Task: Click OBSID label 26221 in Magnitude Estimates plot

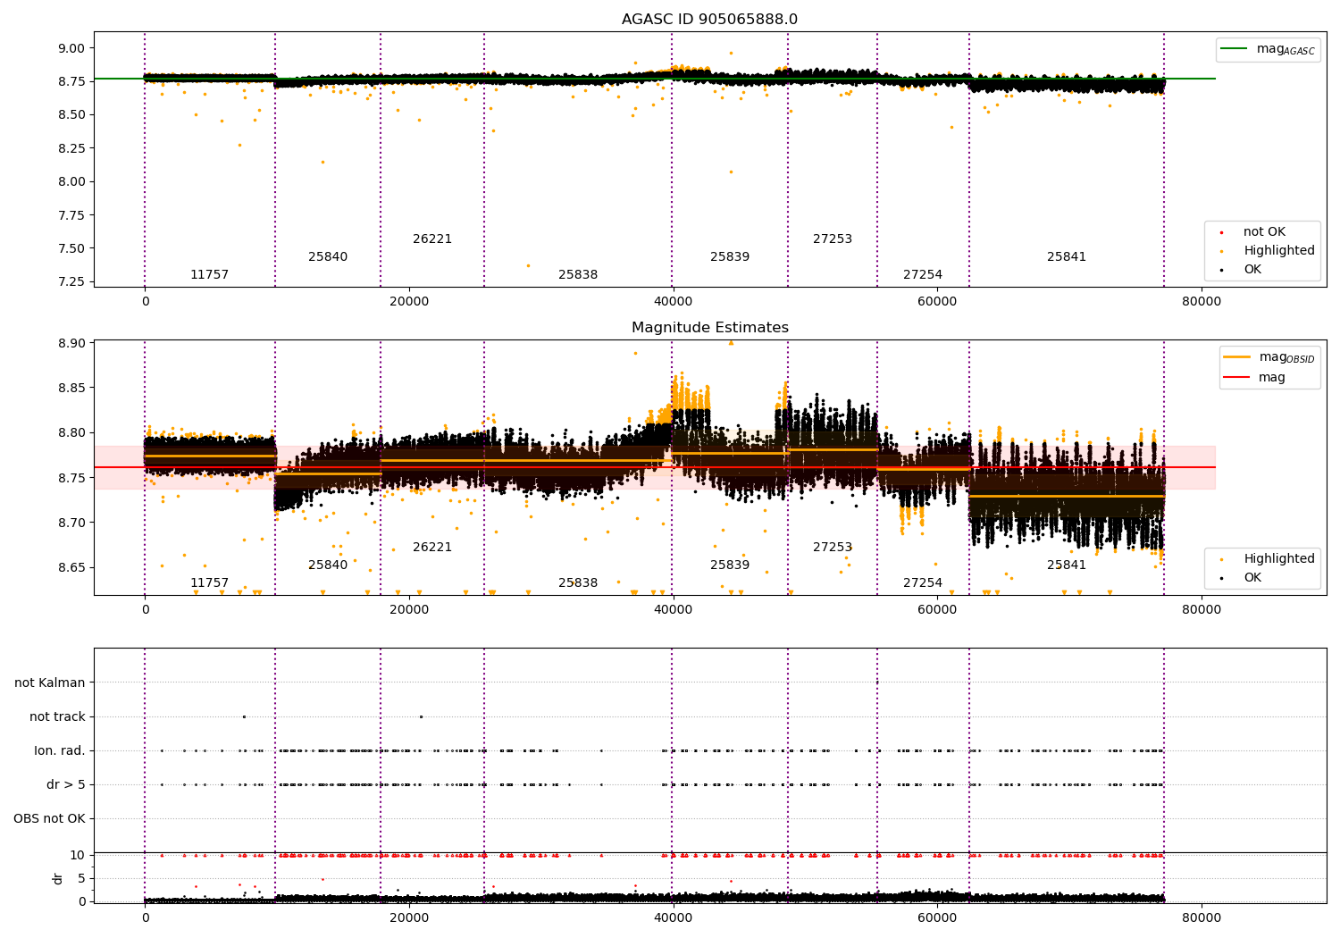Action: (x=432, y=548)
